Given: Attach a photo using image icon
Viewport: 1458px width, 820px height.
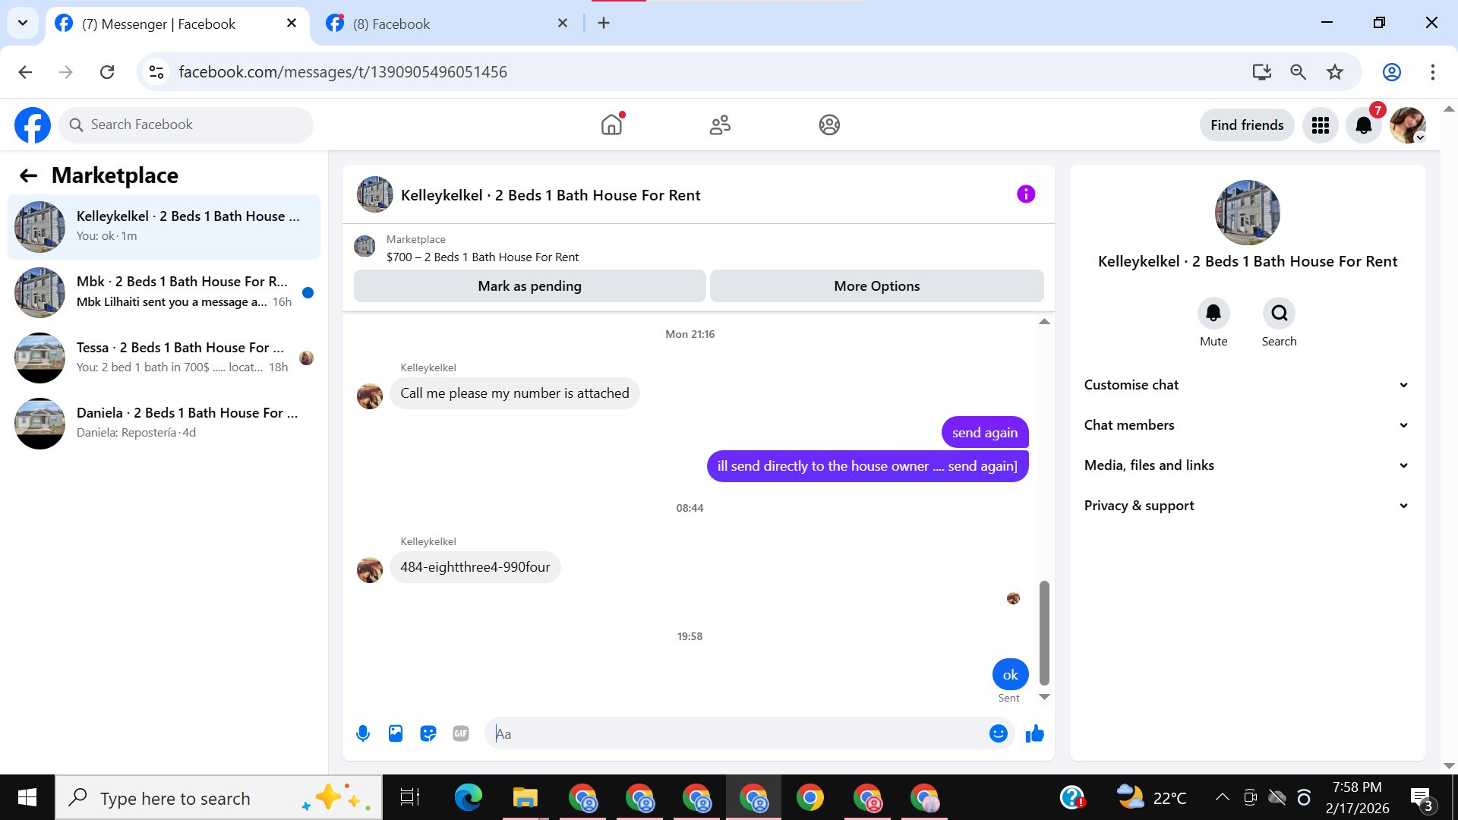Looking at the screenshot, I should (x=396, y=733).
